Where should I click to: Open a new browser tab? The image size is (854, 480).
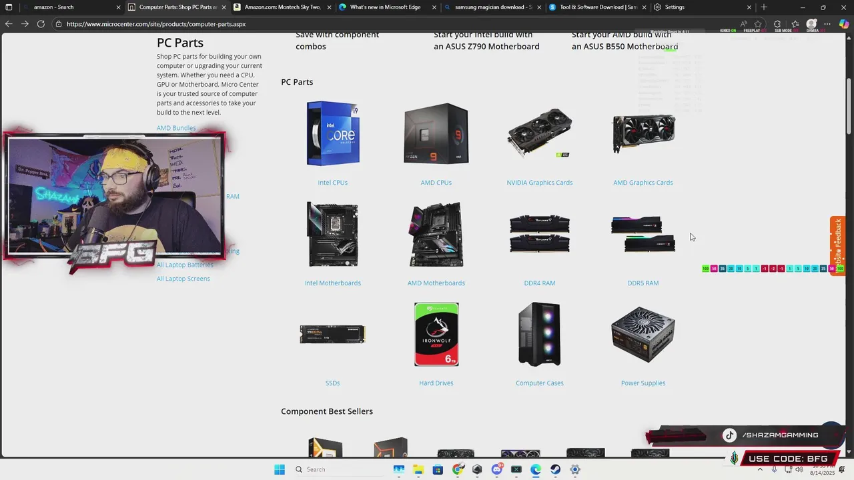(764, 7)
